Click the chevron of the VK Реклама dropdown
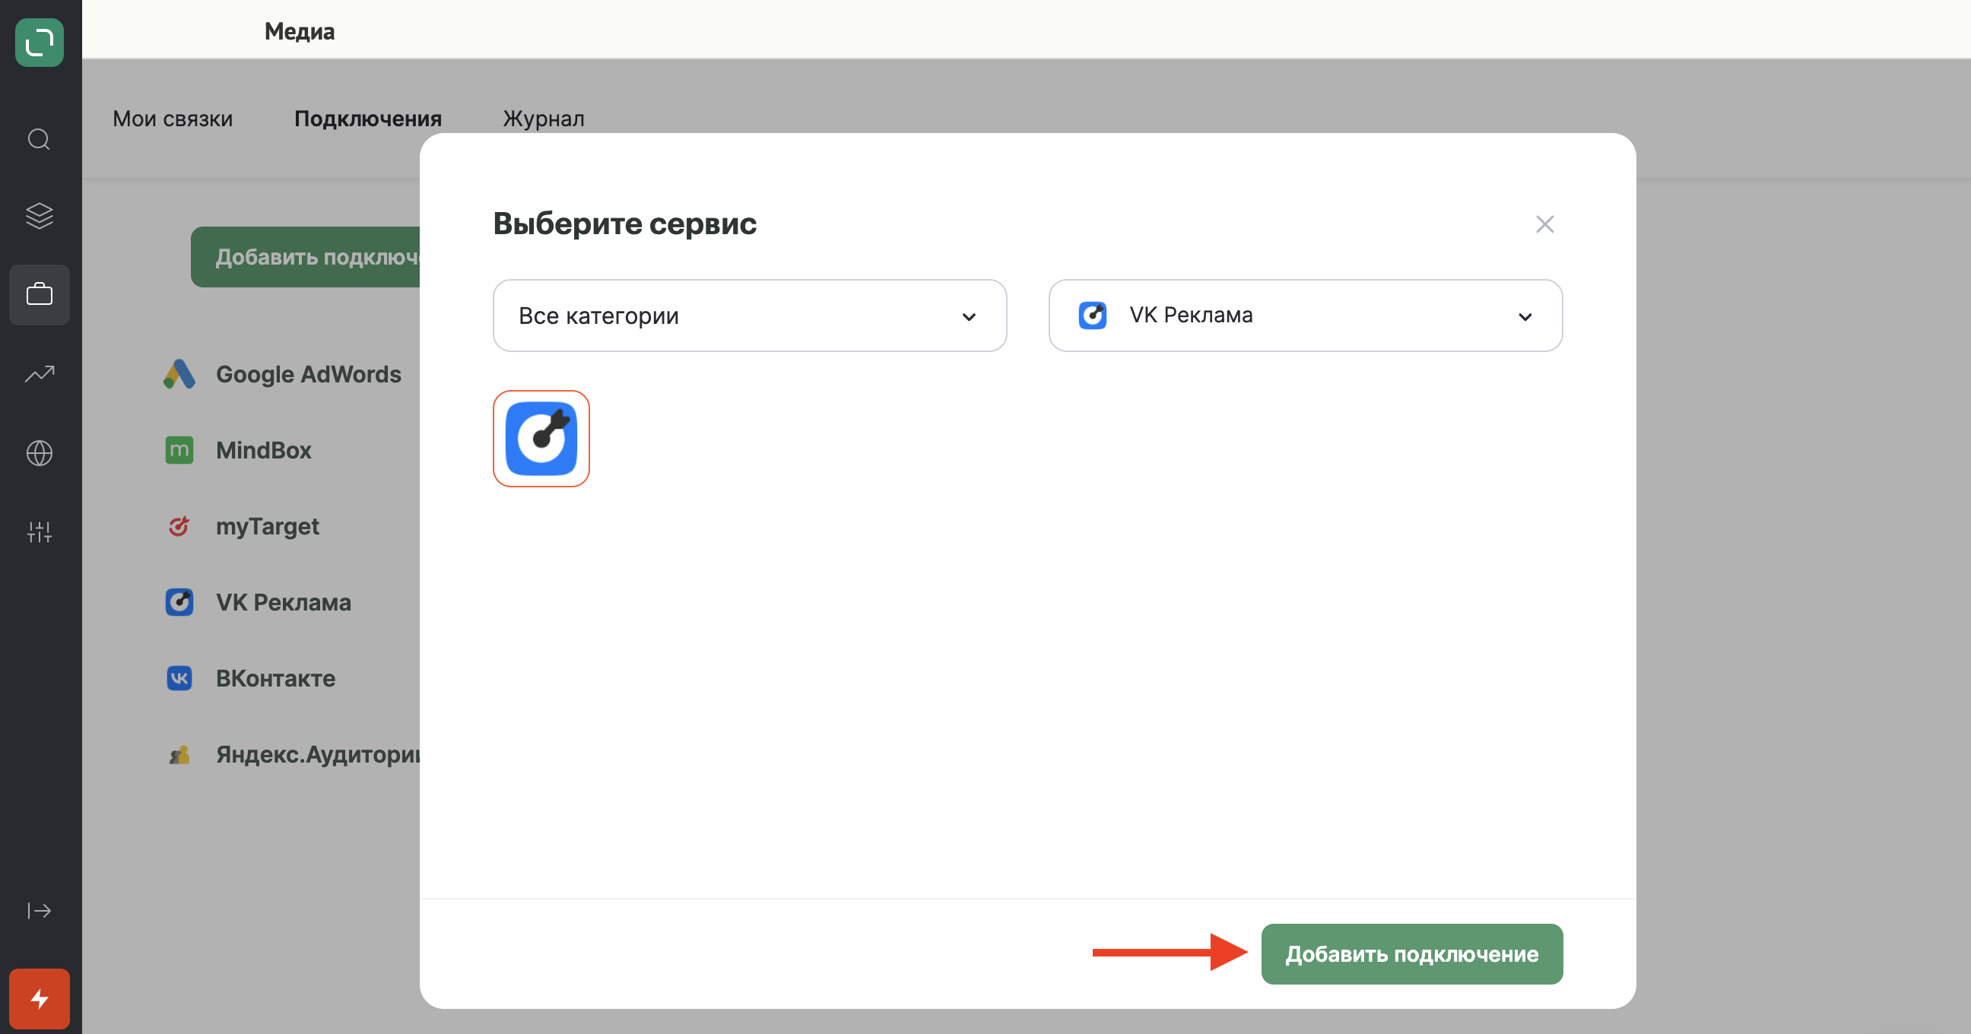1971x1034 pixels. (1525, 316)
